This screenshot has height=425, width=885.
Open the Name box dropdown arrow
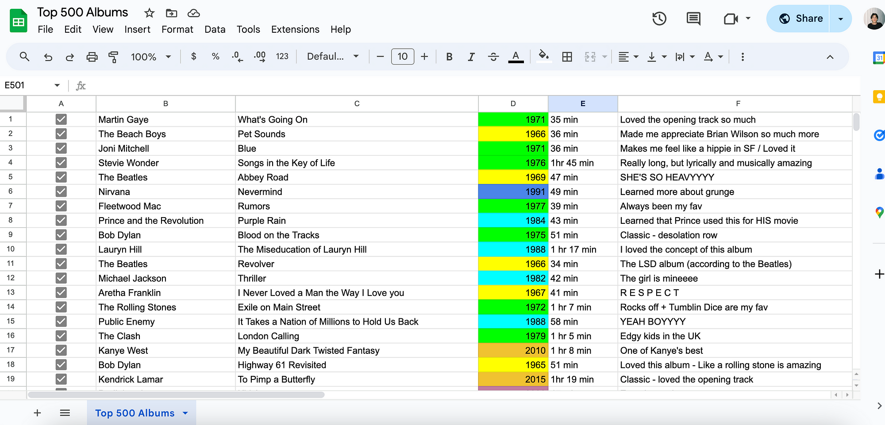coord(57,85)
